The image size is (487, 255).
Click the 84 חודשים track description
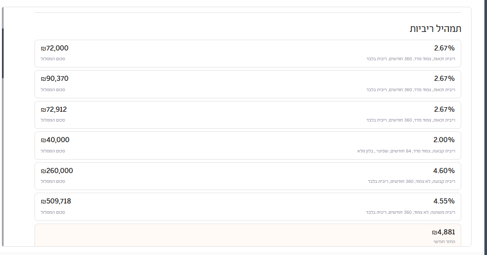pos(406,151)
